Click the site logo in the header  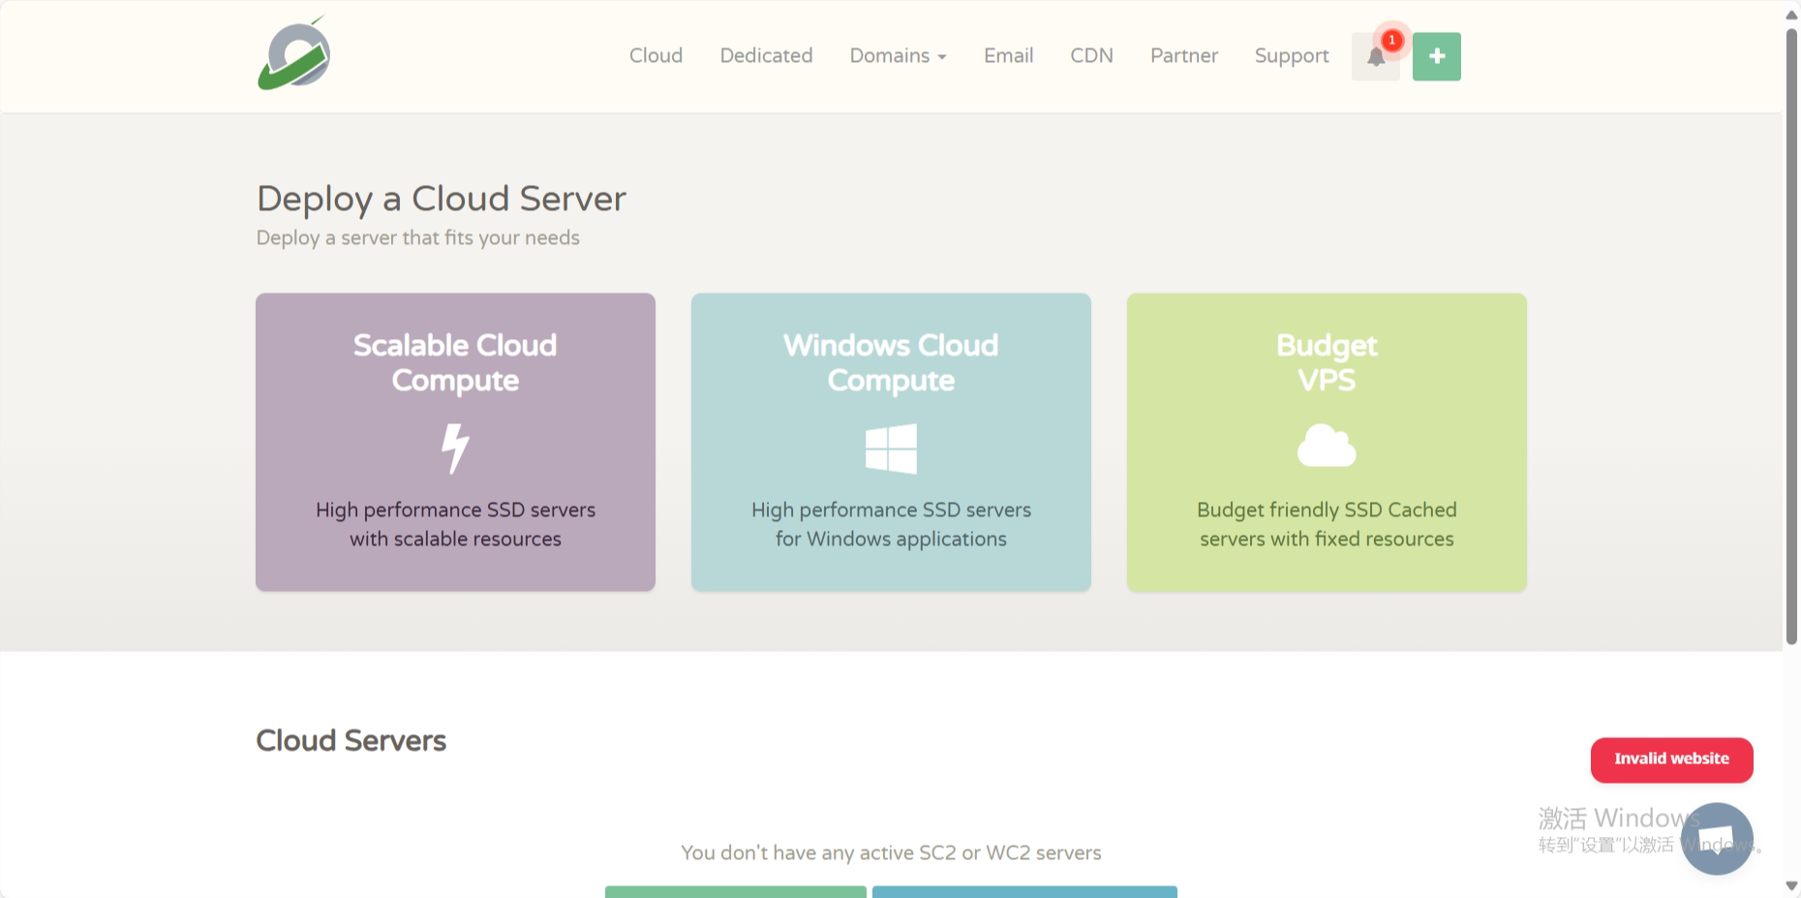click(294, 55)
